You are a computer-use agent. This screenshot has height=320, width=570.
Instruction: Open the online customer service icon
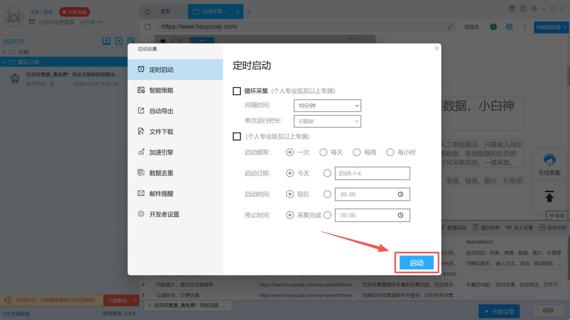(x=549, y=164)
